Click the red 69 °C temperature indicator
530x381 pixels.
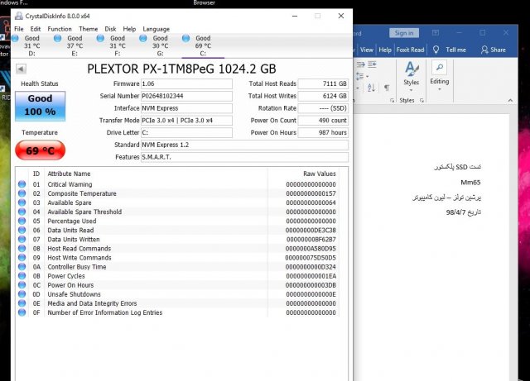click(x=40, y=150)
